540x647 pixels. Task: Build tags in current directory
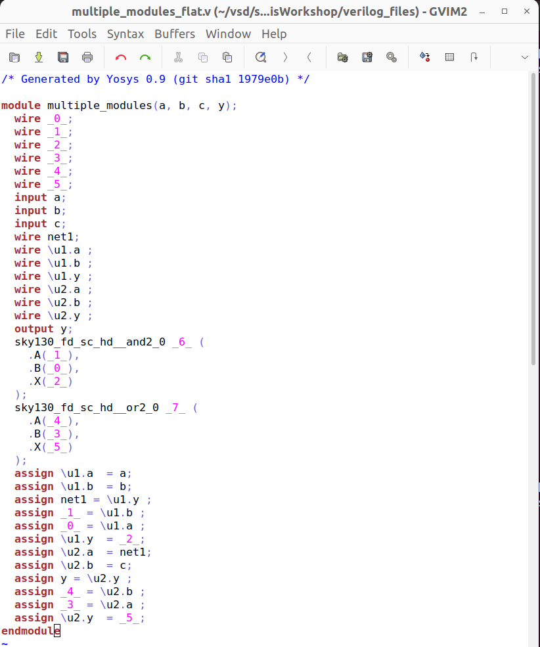pyautogui.click(x=449, y=57)
